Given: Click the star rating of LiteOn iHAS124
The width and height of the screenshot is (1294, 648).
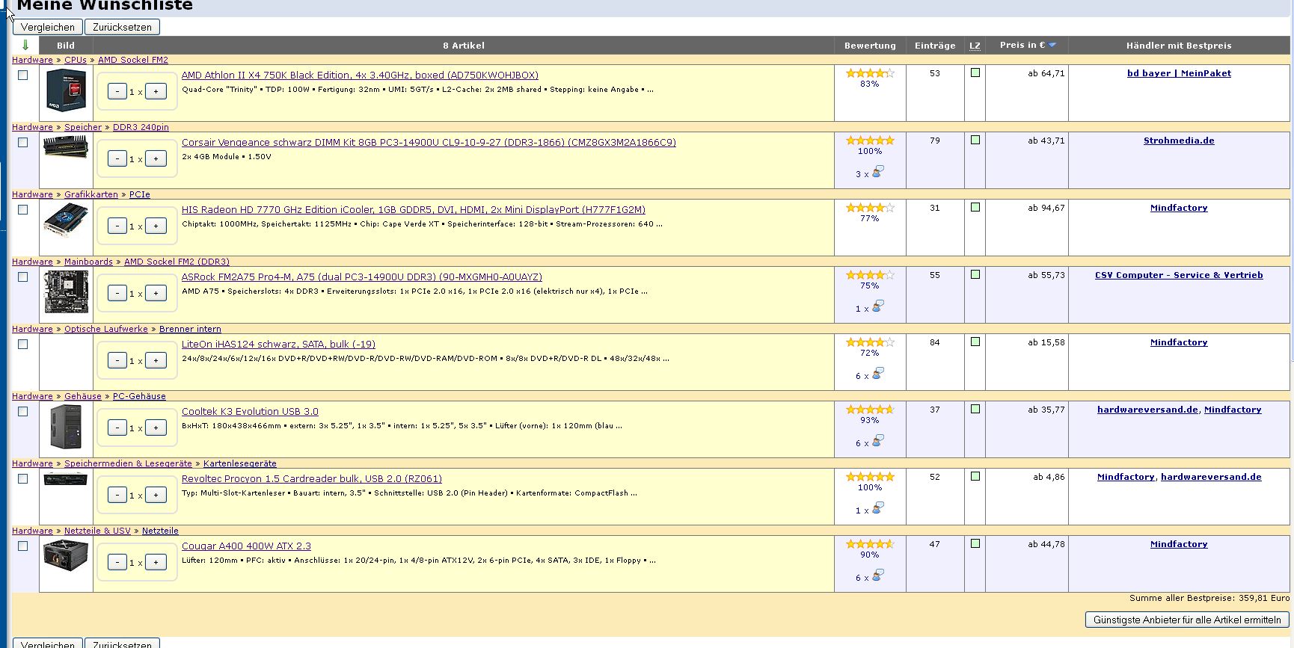Looking at the screenshot, I should 870,342.
